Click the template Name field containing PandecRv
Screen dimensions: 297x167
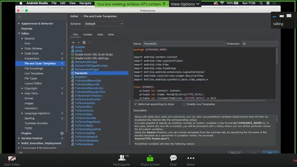point(184,44)
